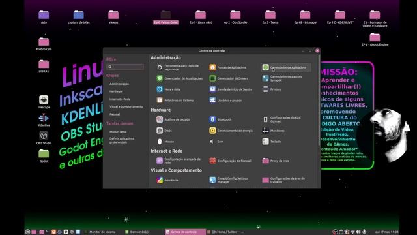This screenshot has width=417, height=235.
Task: Select the OBS Studio desktop launcher
Action: tap(44, 138)
